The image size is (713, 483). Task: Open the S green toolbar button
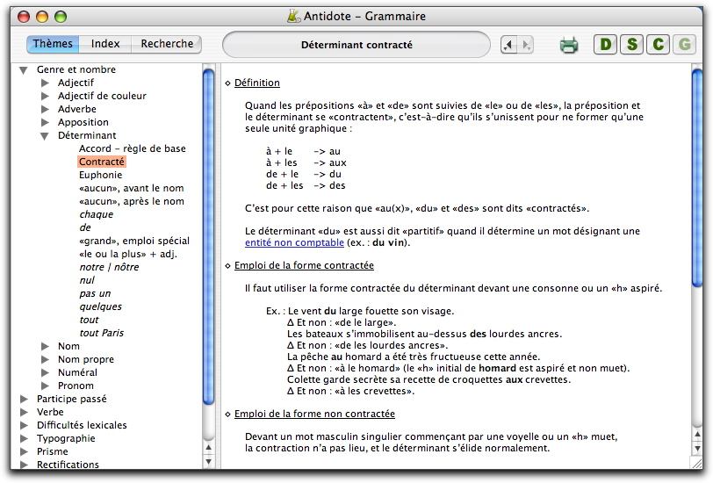(632, 45)
